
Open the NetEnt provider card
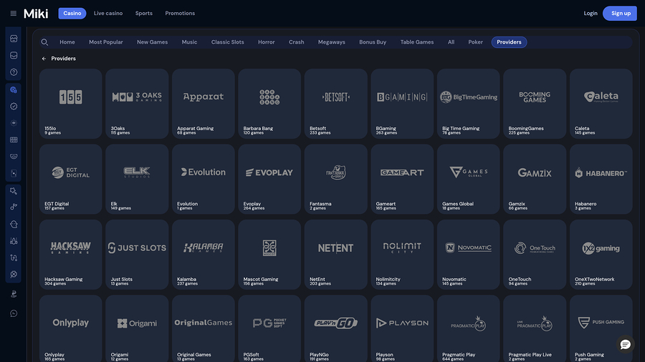(335, 255)
